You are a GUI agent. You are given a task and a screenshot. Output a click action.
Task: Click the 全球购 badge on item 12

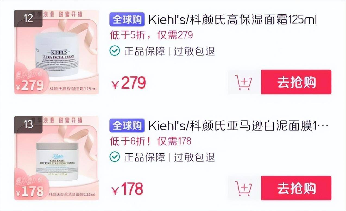tap(127, 20)
